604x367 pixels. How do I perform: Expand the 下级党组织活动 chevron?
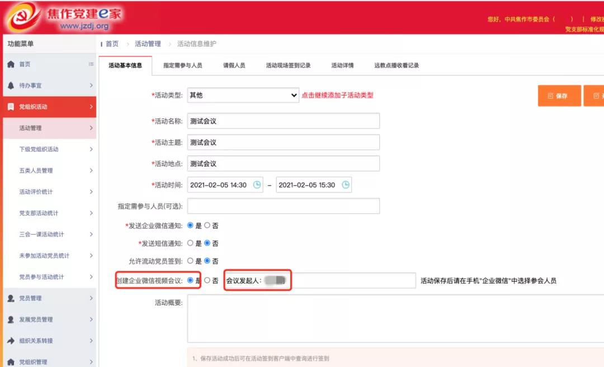click(91, 149)
